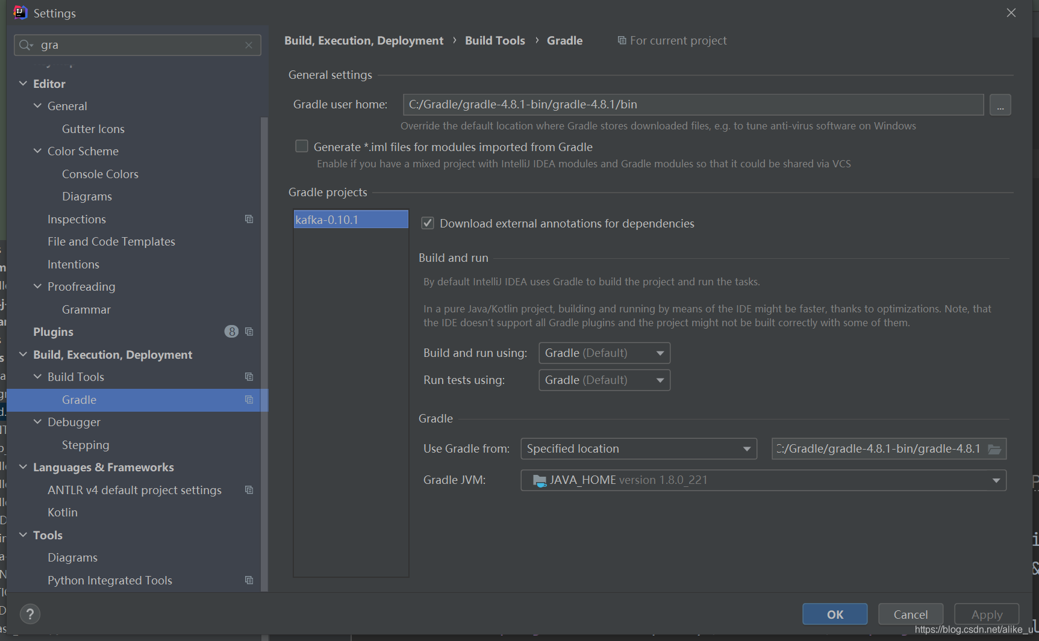Click the For current project icon
Screen dimensions: 1039x641
pos(622,40)
